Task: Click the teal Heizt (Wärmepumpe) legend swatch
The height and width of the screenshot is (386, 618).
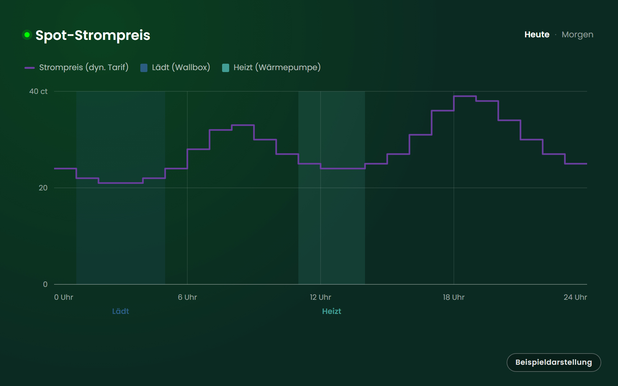Action: point(226,68)
